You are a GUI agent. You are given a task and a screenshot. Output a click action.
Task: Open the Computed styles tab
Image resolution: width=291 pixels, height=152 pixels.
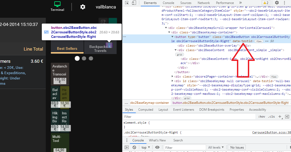click(x=146, y=110)
